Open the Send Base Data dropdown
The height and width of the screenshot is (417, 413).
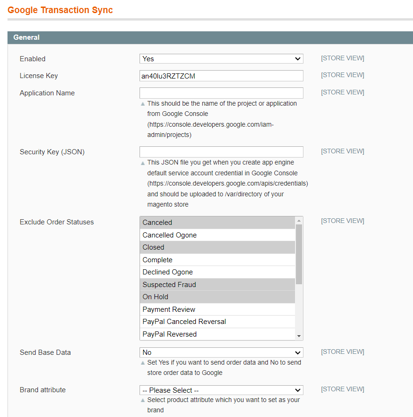pos(220,352)
